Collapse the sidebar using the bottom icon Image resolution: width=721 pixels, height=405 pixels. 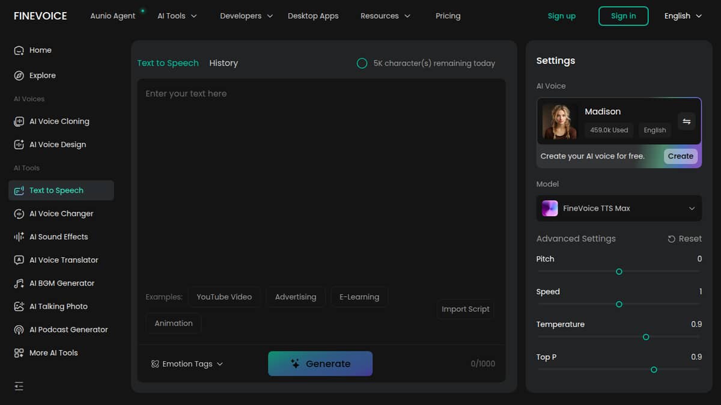[19, 386]
